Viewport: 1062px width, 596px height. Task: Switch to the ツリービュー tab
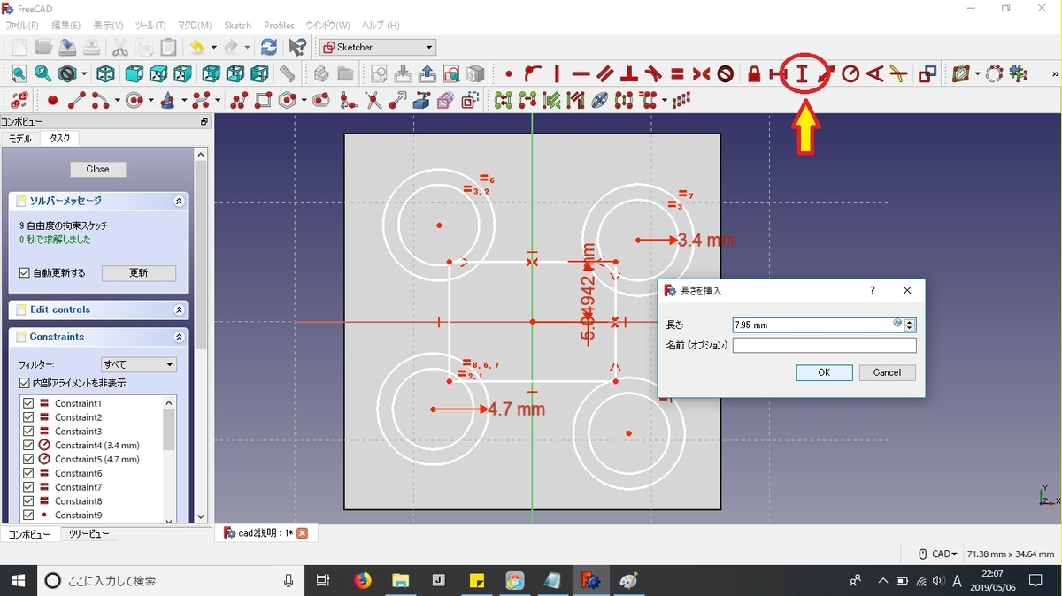(x=88, y=534)
